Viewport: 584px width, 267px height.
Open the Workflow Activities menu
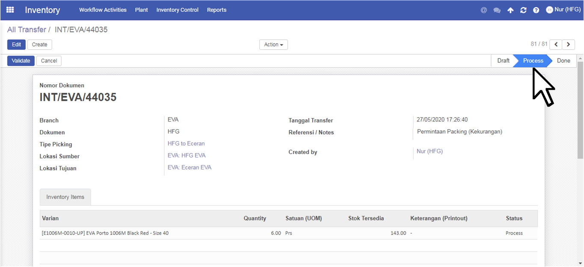pos(103,10)
